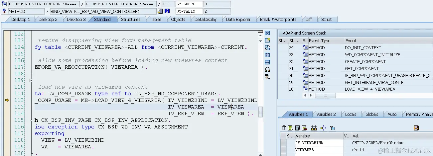Open the Tables tab
The height and width of the screenshot is (156, 433).
[156, 19]
